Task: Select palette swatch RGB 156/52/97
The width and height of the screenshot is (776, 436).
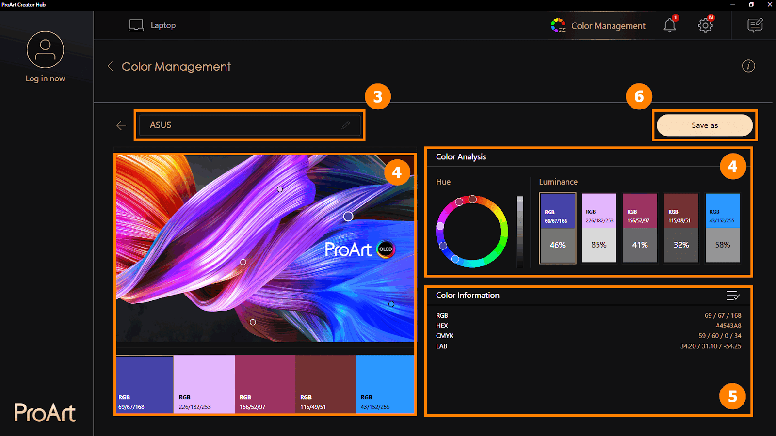Action: click(x=265, y=385)
